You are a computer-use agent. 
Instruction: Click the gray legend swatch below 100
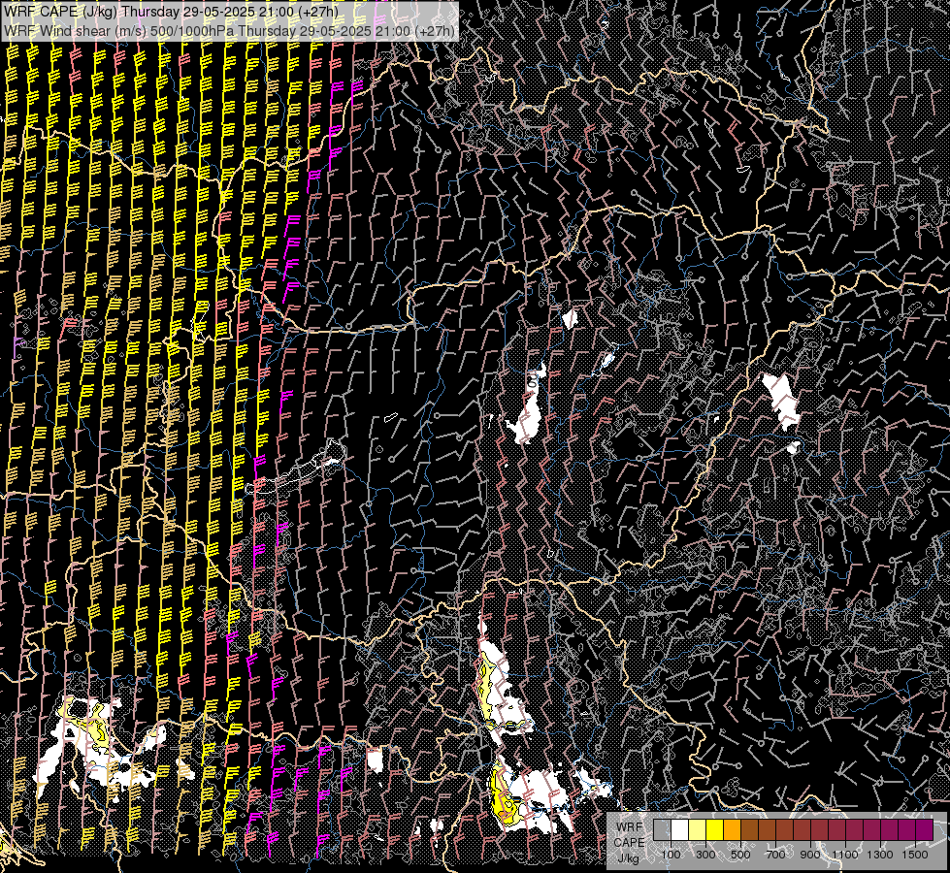coord(662,829)
